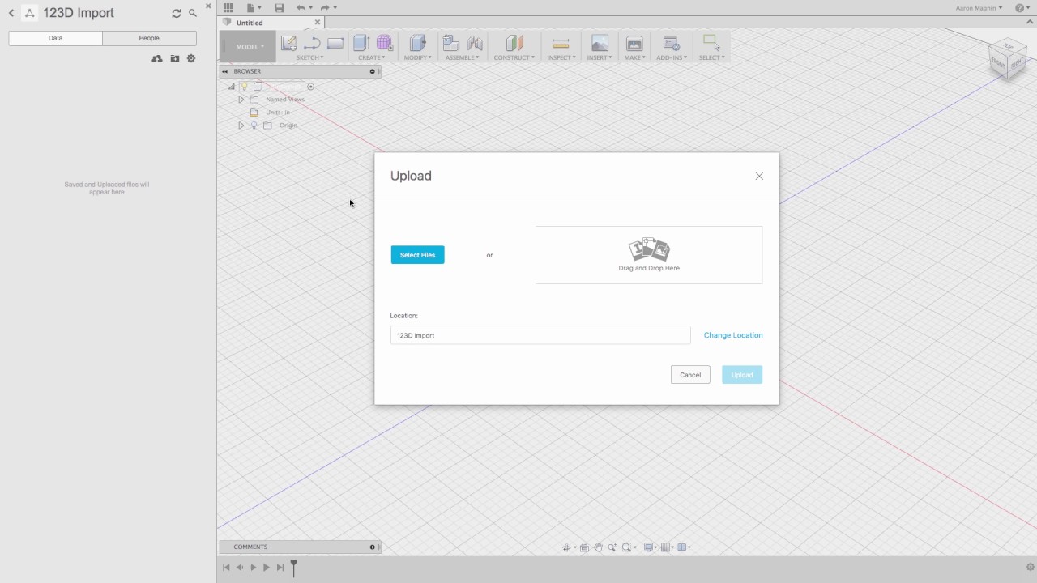Screen dimensions: 1037x583
Task: Select the sketch Rectangle tool icon
Action: tap(335, 44)
